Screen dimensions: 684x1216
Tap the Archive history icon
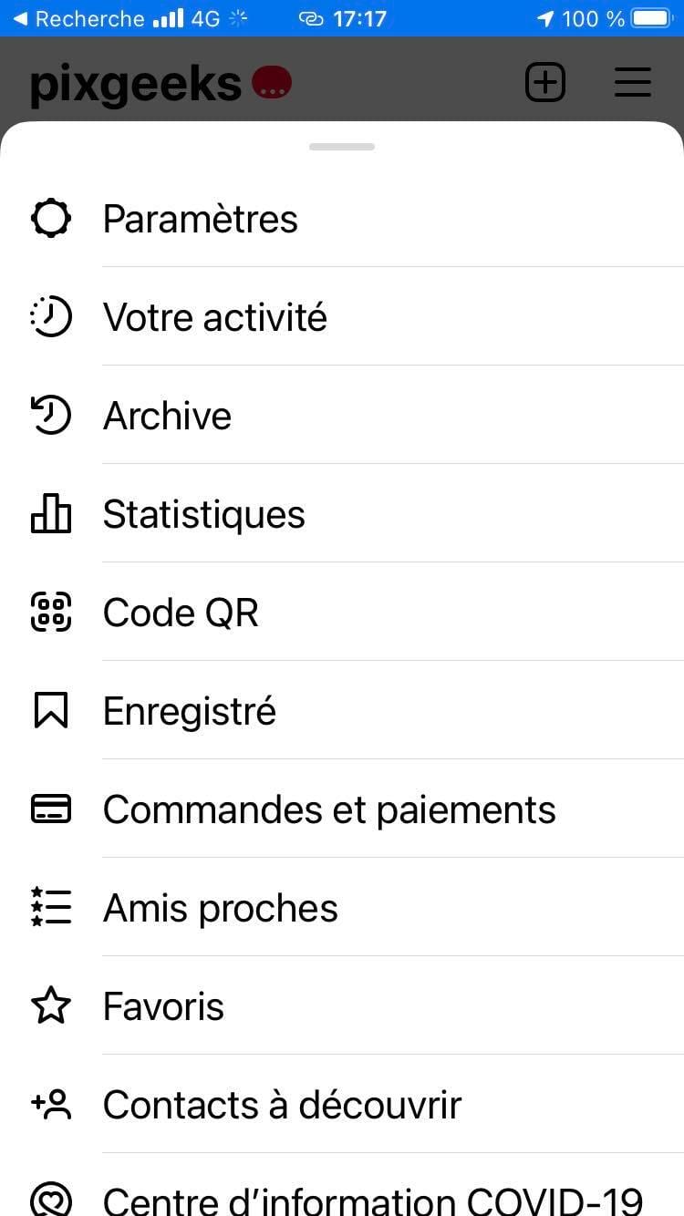click(51, 416)
